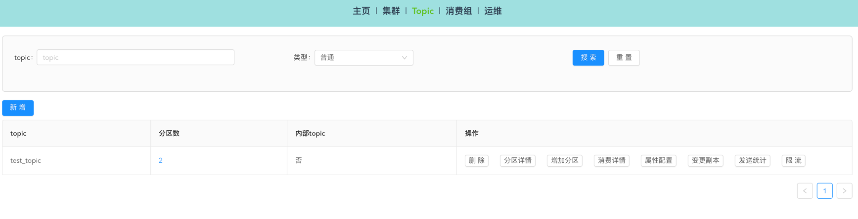Select the Topic navigation tab
The width and height of the screenshot is (858, 219).
pyautogui.click(x=423, y=11)
